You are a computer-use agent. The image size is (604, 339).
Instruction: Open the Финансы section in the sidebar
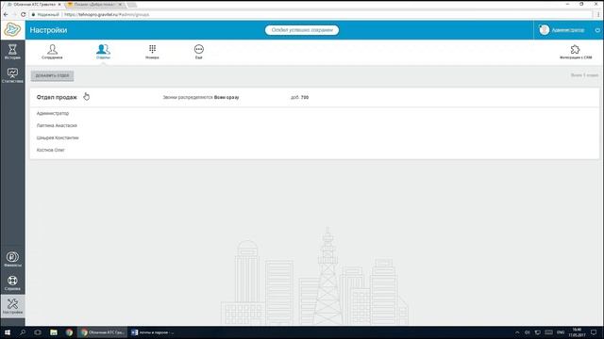(12, 260)
